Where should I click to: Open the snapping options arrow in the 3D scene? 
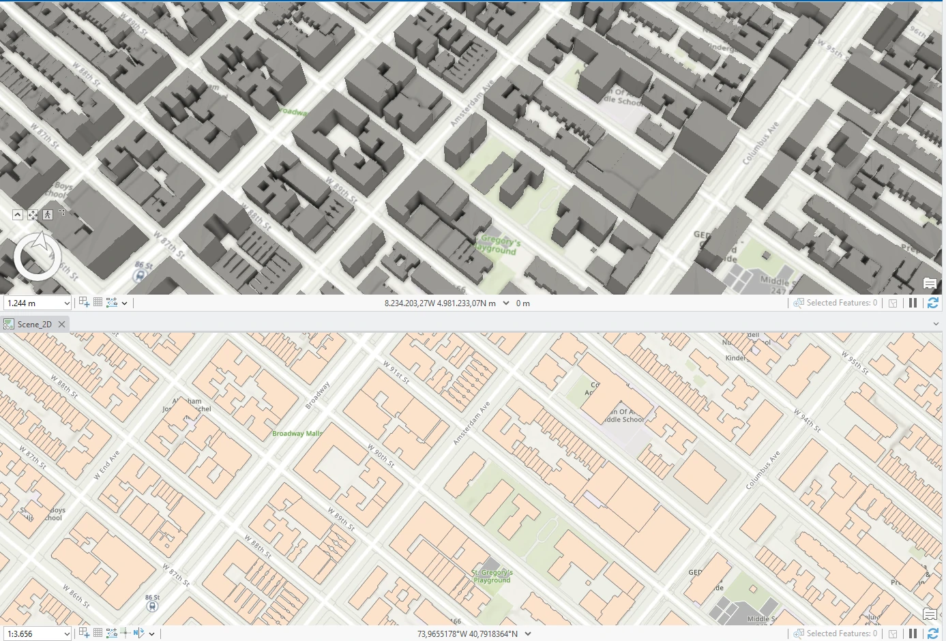point(124,303)
